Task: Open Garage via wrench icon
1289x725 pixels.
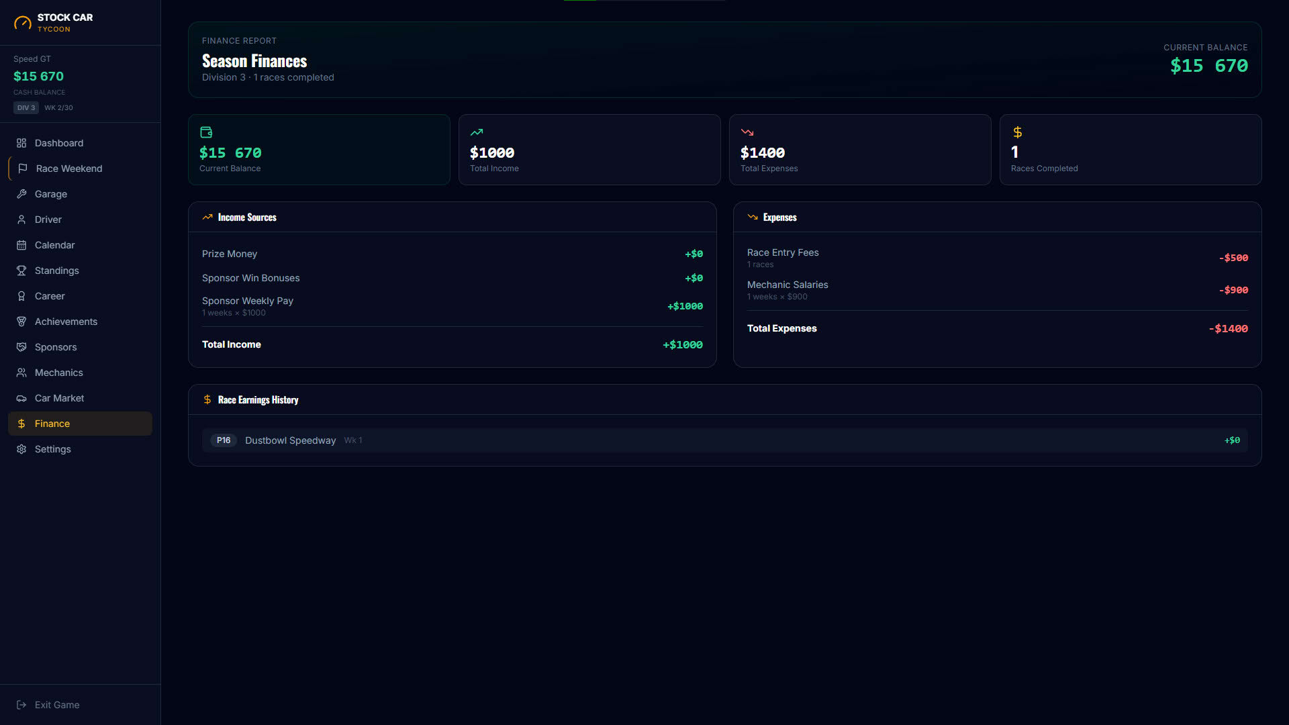Action: click(21, 194)
